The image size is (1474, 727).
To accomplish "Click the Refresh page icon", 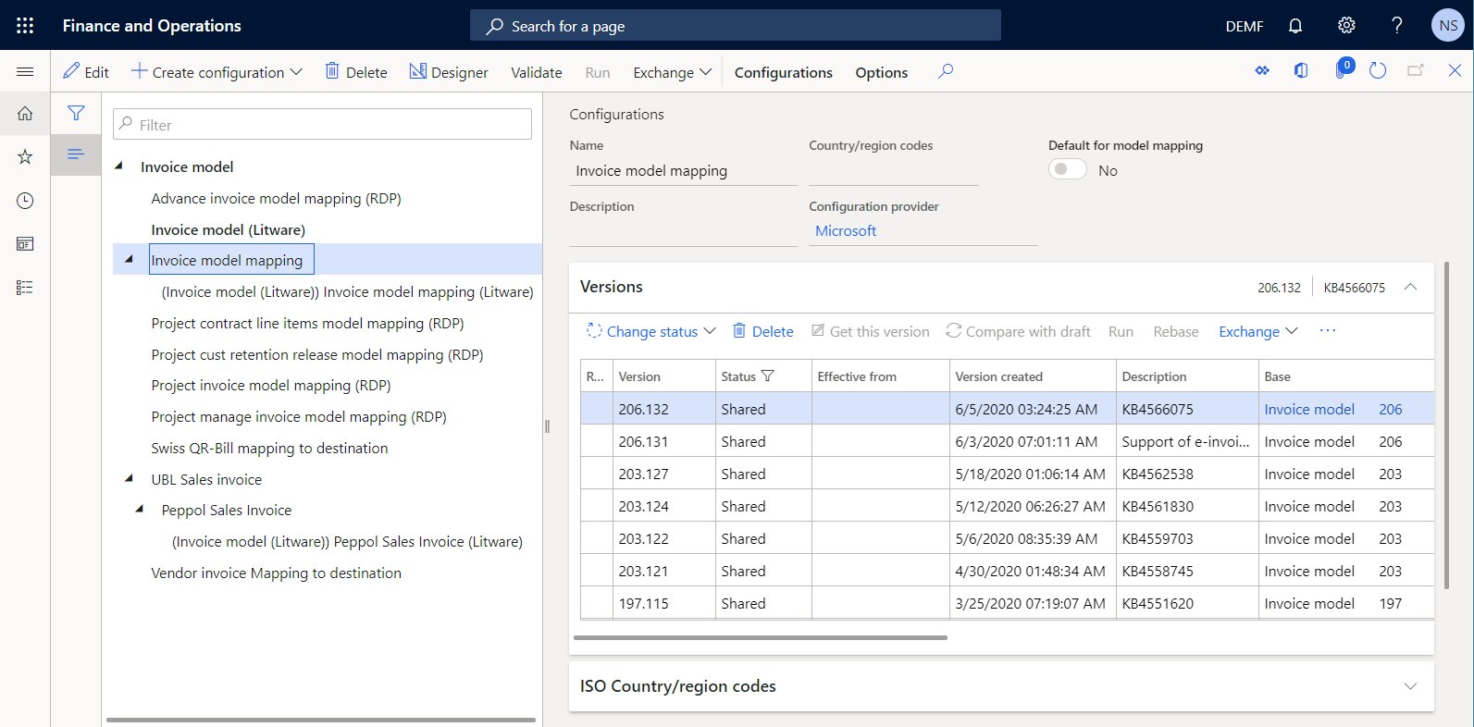I will tap(1377, 71).
